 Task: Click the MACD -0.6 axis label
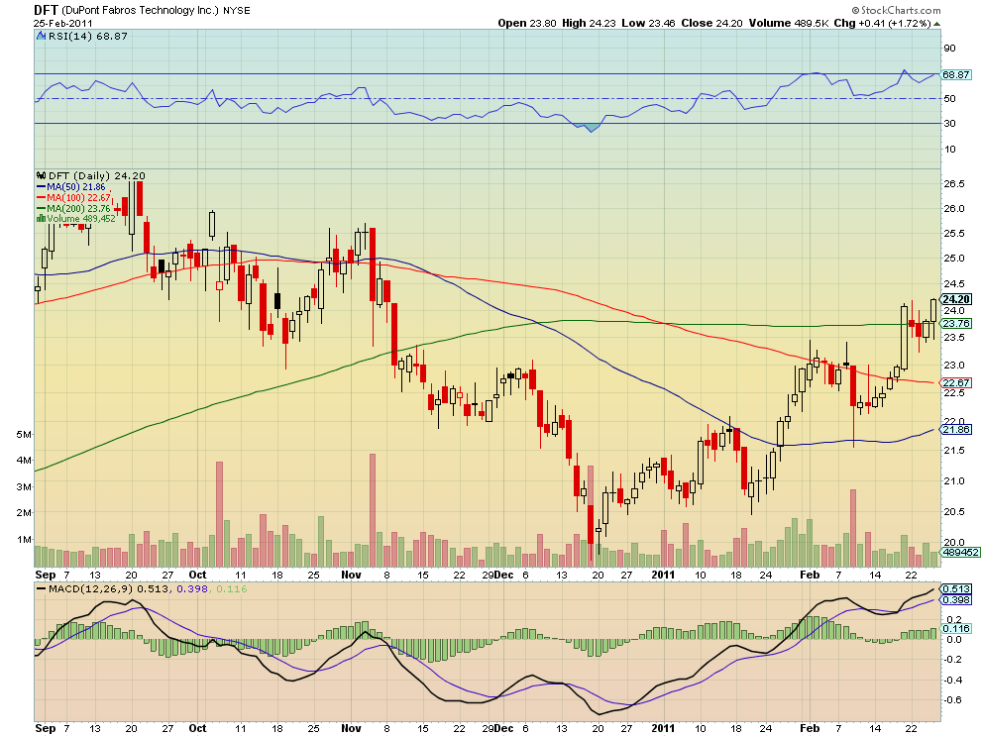click(954, 699)
